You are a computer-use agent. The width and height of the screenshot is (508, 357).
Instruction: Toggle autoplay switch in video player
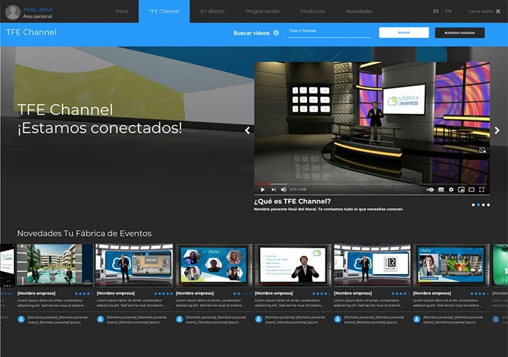[x=430, y=189]
